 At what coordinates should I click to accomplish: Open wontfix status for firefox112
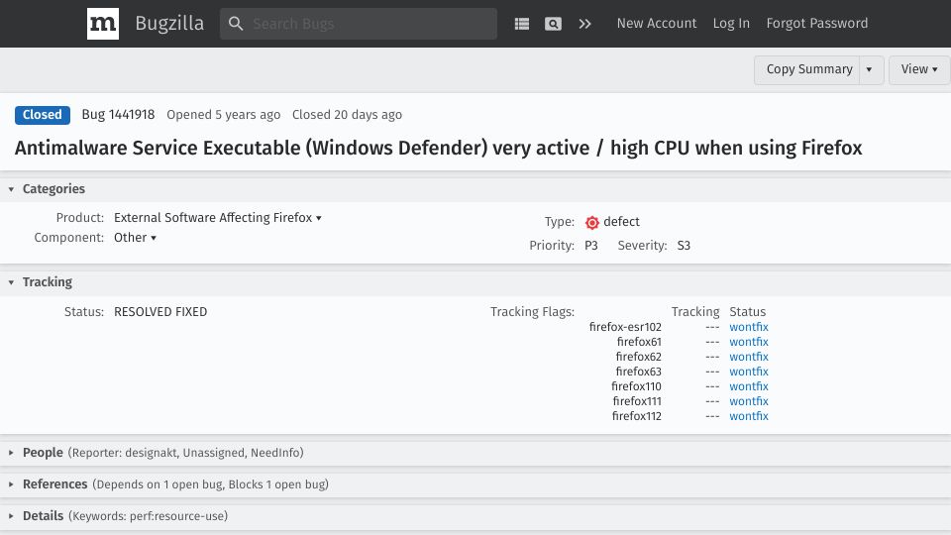[749, 416]
